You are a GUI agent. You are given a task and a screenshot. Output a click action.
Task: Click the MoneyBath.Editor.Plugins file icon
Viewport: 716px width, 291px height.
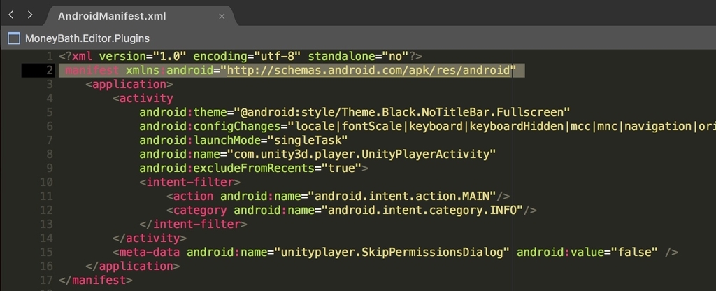(14, 39)
